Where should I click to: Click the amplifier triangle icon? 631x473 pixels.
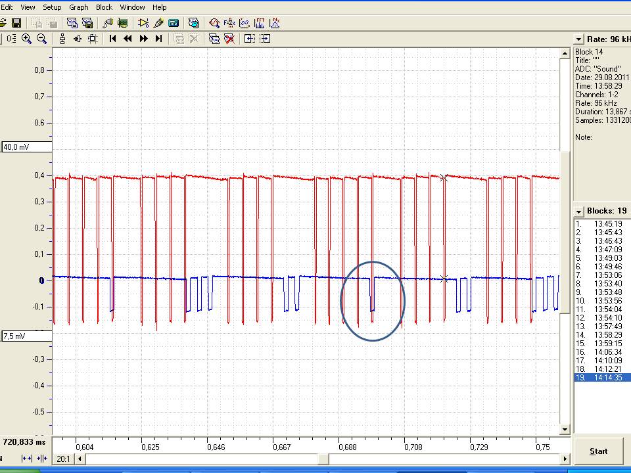point(143,23)
